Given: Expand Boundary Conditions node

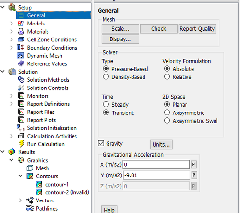Looking at the screenshot, I should pyautogui.click(x=12, y=48).
